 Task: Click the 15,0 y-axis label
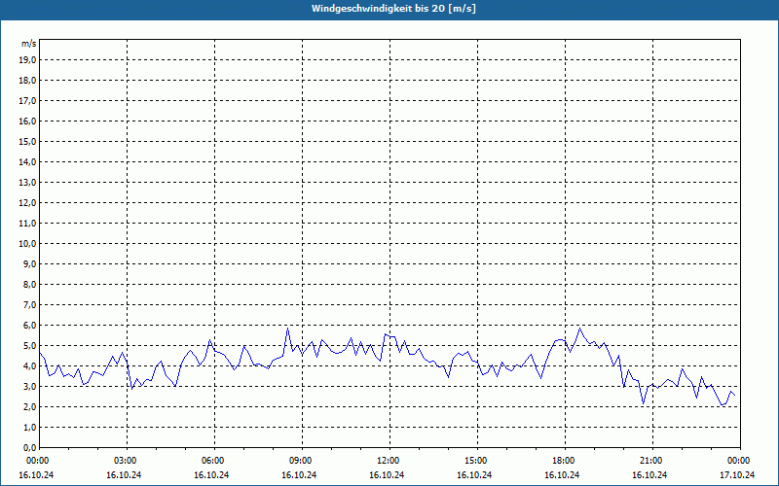[27, 141]
